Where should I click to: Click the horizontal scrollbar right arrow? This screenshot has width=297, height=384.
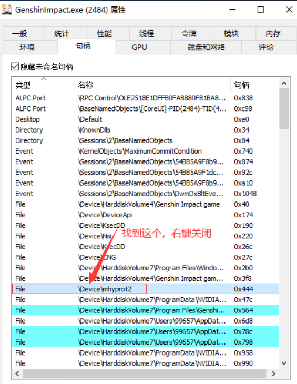pos(274,373)
